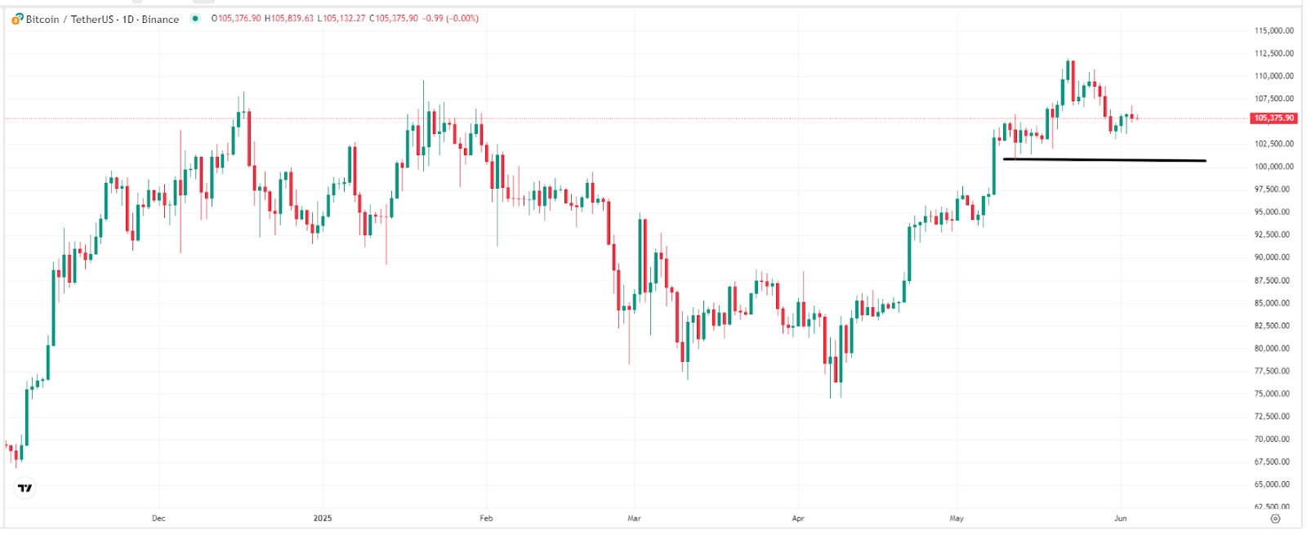The width and height of the screenshot is (1307, 535).
Task: Click the Apr label on time axis
Action: 798,519
